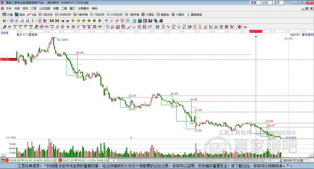Expand the dropdown beside the candlestick type icon

[36, 21]
